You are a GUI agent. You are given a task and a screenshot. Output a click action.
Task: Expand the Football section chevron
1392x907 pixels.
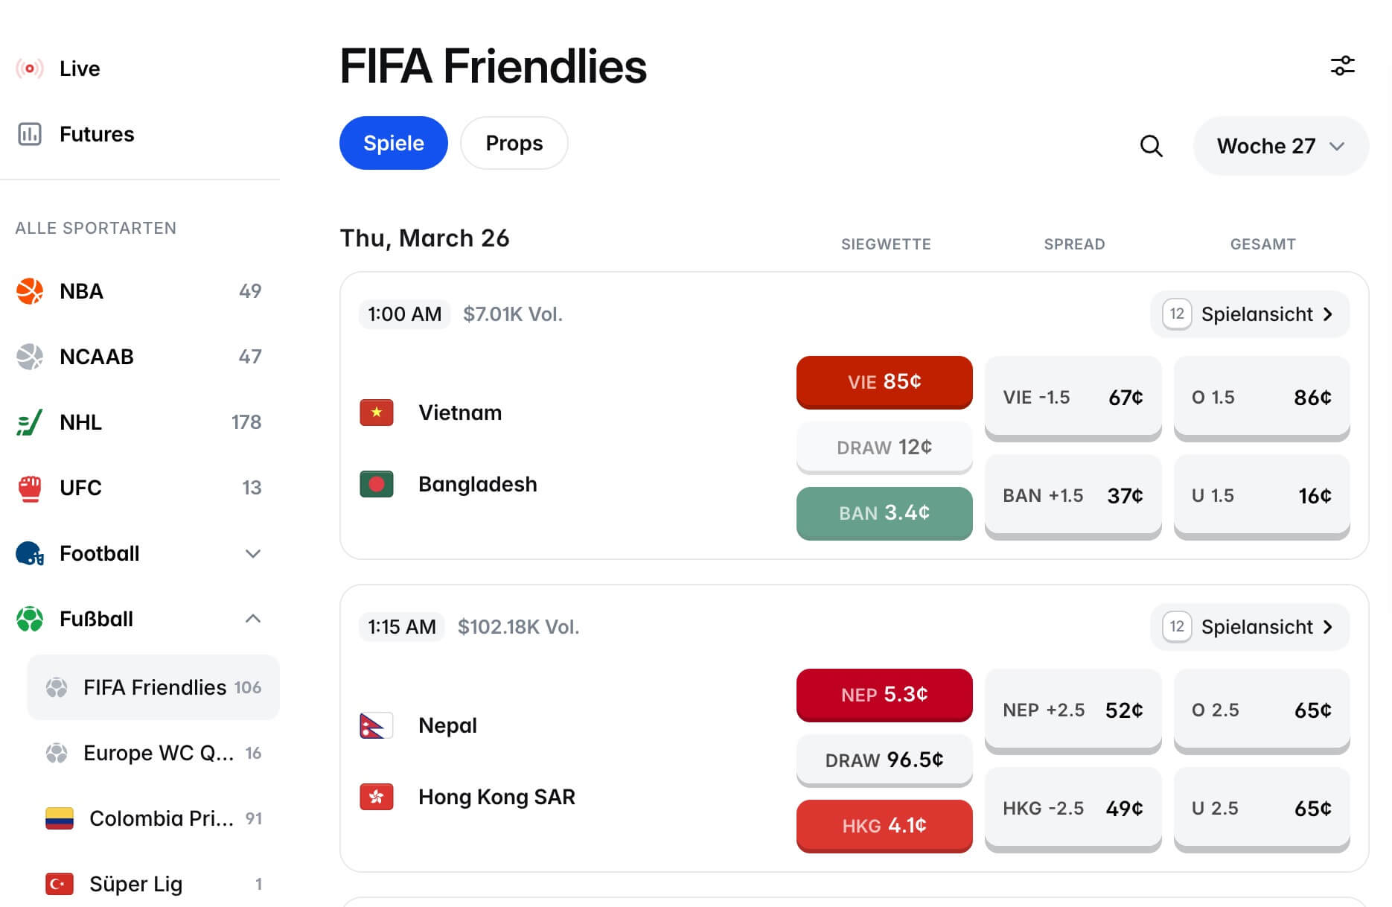(x=253, y=553)
